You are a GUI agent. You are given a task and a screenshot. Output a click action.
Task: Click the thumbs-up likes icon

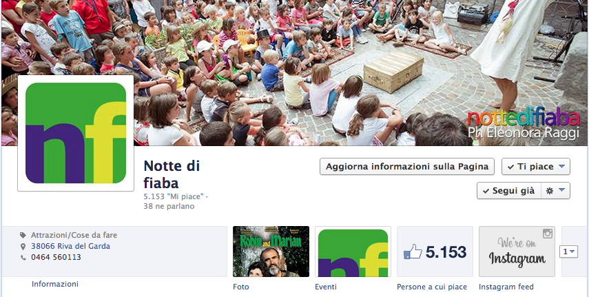point(413,252)
